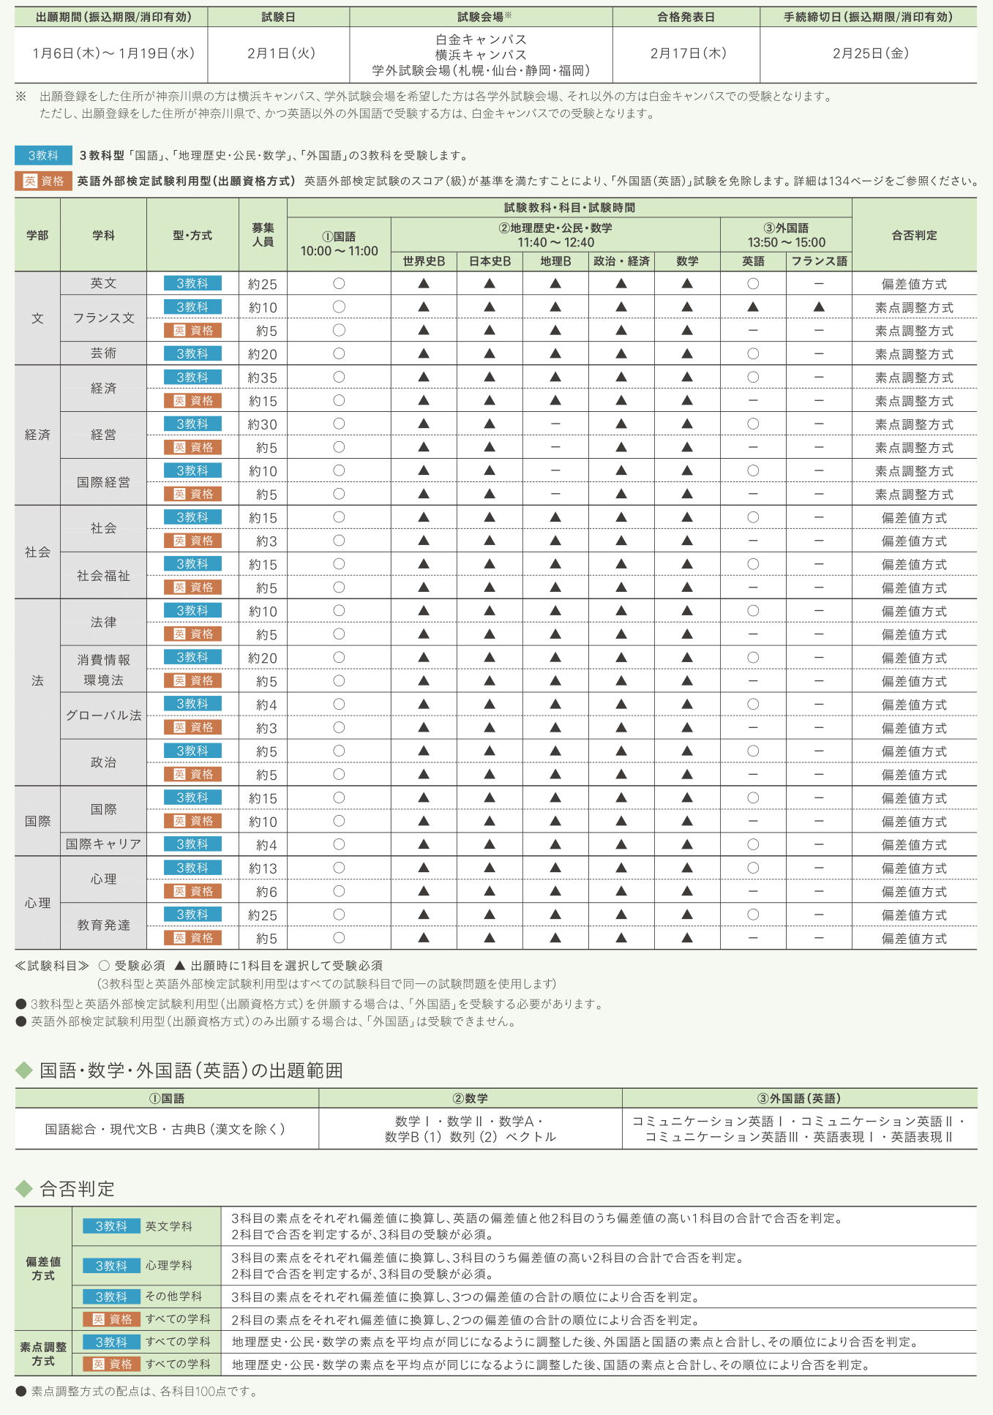Click the '日本史B' column header
Viewport: 993px width, 1415px height.
490,261
